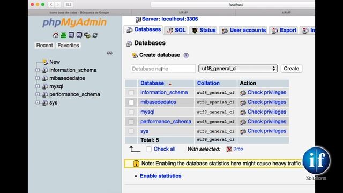Open the phpMyAdmin documentation icon

tap(71, 35)
